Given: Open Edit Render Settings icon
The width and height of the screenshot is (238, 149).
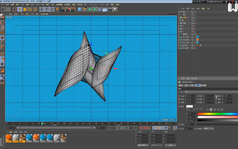Looking at the screenshot, I should click(73, 10).
